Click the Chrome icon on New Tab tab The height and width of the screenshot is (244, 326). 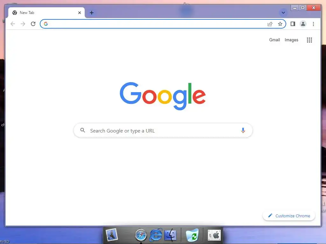click(x=15, y=13)
